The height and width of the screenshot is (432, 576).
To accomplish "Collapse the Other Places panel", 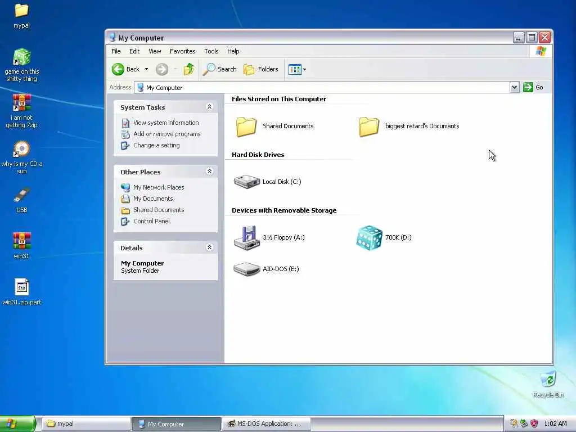I will pyautogui.click(x=209, y=172).
